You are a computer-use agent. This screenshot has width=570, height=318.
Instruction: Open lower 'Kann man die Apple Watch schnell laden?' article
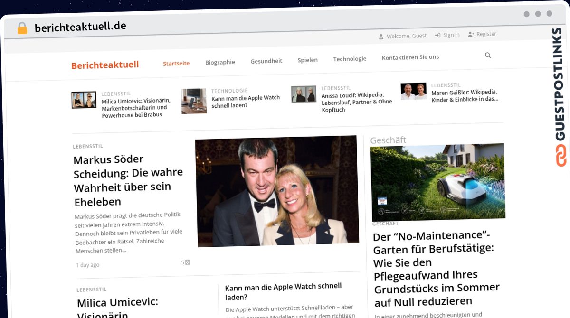pyautogui.click(x=283, y=292)
